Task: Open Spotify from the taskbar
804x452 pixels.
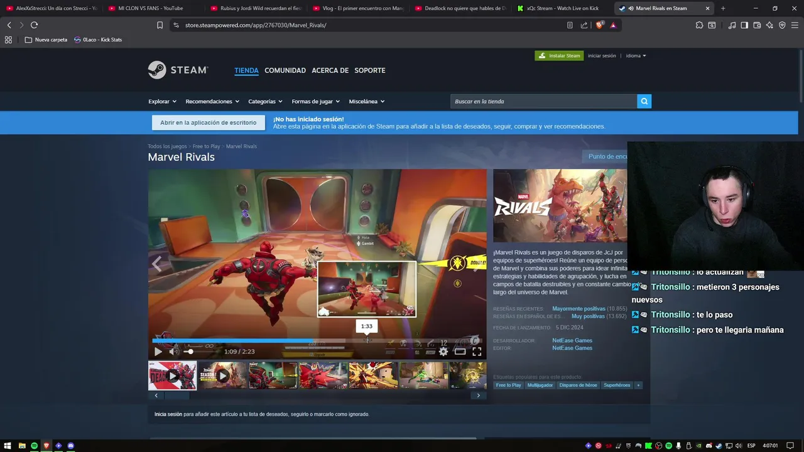Action: click(34, 446)
